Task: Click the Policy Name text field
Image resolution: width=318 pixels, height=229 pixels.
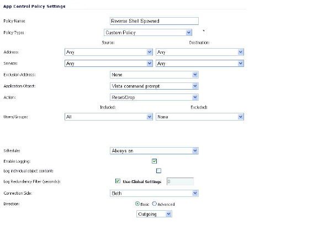Action: (x=154, y=21)
